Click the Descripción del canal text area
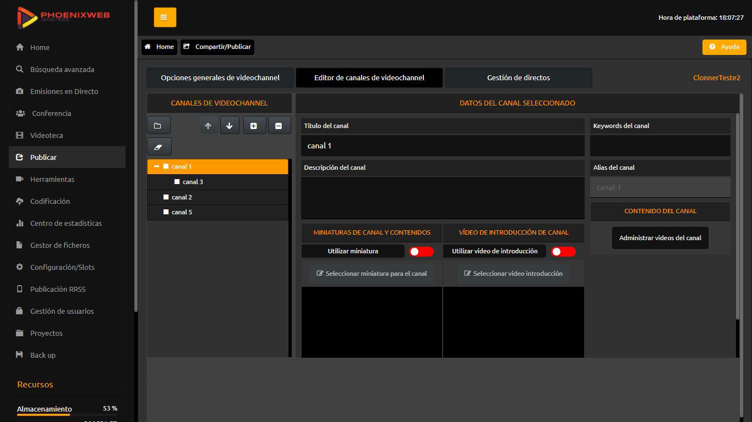 pos(443,198)
